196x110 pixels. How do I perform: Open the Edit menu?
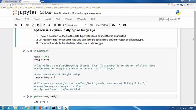pos(27,19)
